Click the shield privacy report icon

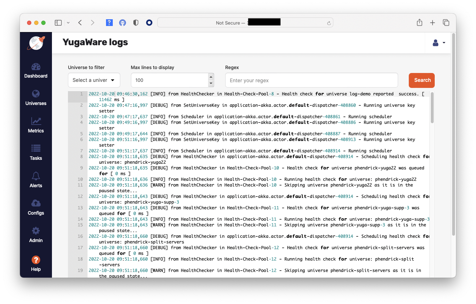coord(136,23)
